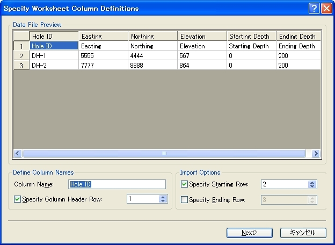Click the キャンセル cancel button

click(303, 233)
